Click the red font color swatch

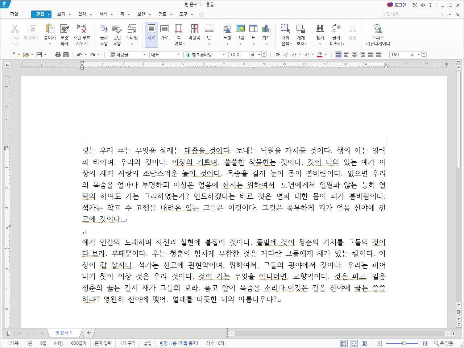point(319,55)
